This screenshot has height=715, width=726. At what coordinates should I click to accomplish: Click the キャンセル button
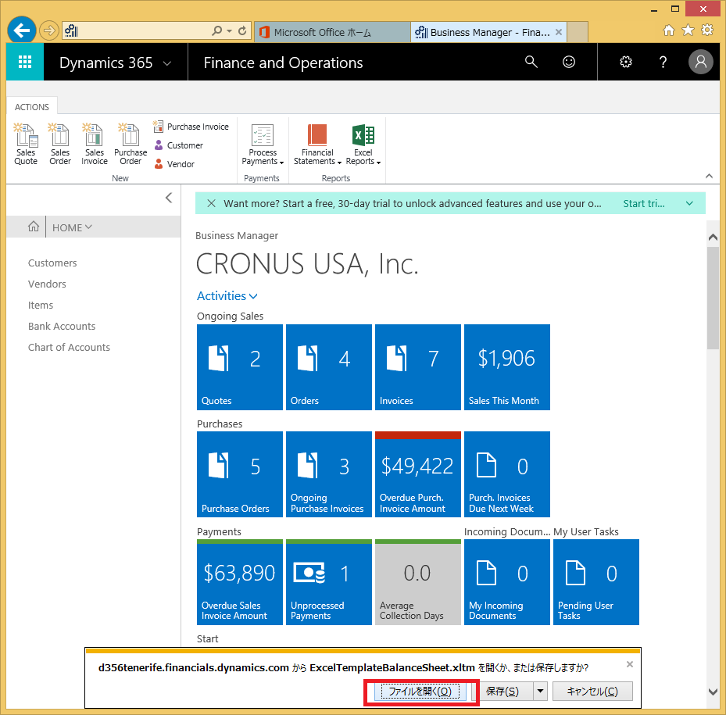point(592,692)
